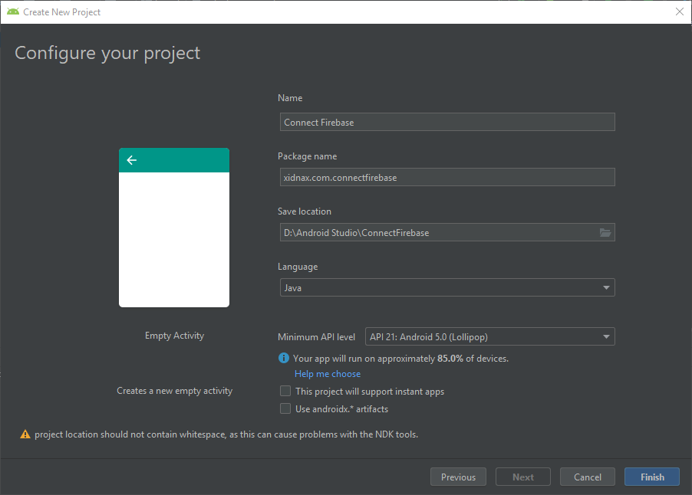Open the Language dropdown showing Java
This screenshot has width=692, height=495.
tap(447, 287)
